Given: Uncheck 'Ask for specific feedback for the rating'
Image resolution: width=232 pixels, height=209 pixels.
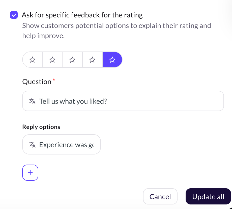Looking at the screenshot, I should coord(14,15).
